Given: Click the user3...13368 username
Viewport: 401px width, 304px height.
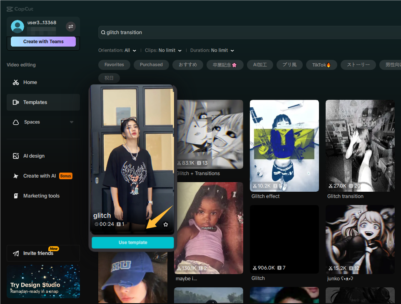Looking at the screenshot, I should [x=42, y=22].
